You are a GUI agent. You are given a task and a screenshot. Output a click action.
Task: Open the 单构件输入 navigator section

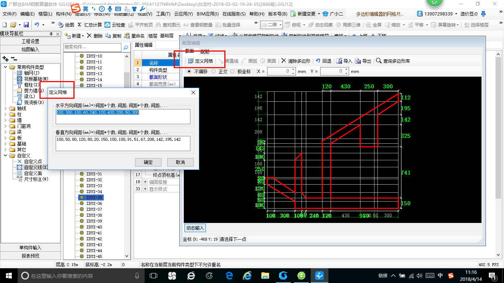[31, 248]
